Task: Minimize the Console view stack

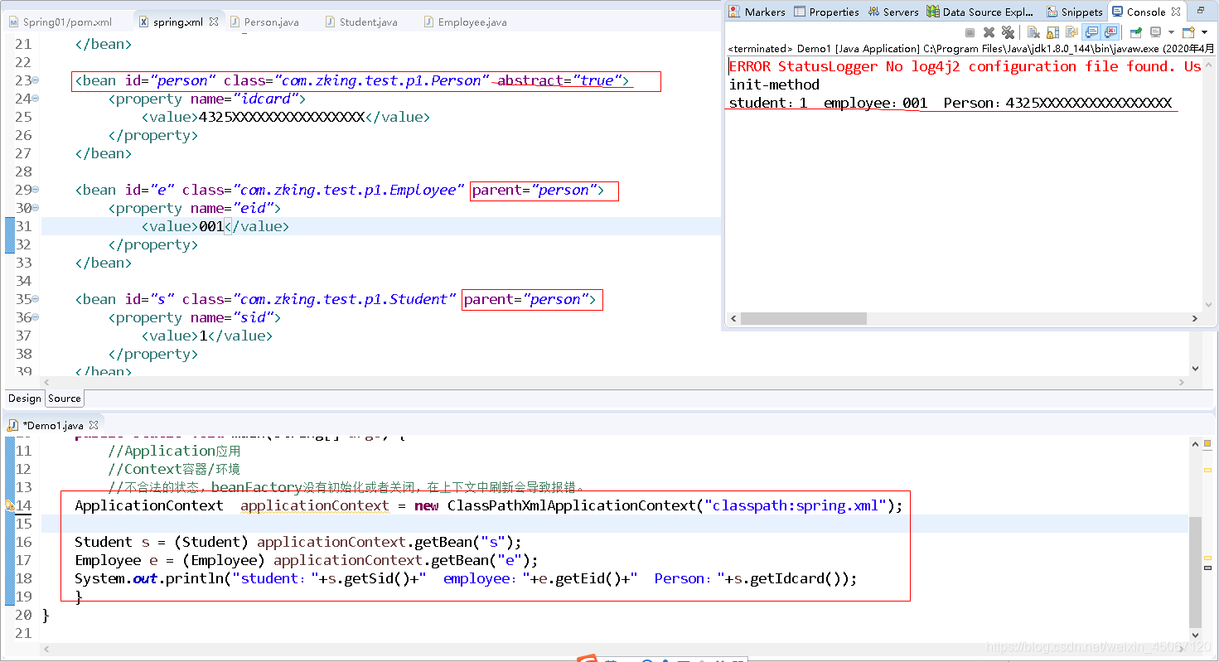Action: (1201, 11)
